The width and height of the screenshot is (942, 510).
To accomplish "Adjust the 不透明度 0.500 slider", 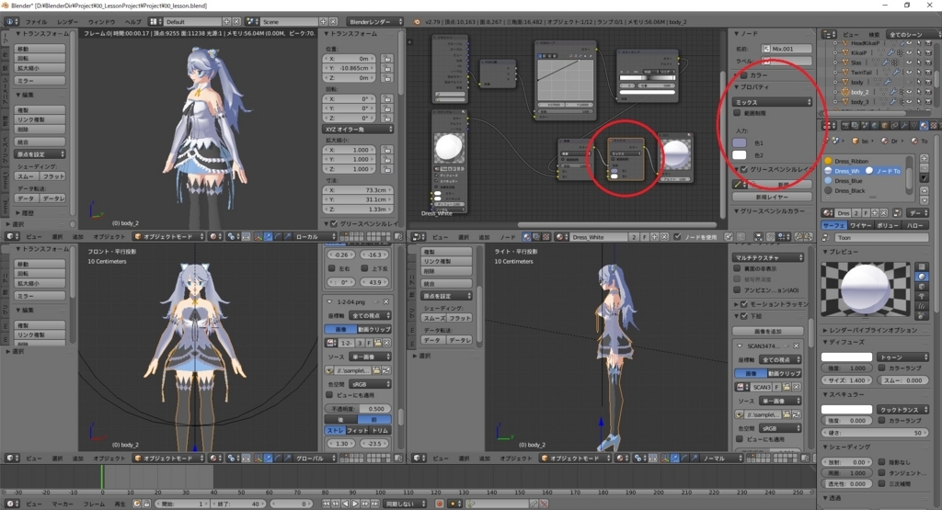I will [x=358, y=409].
